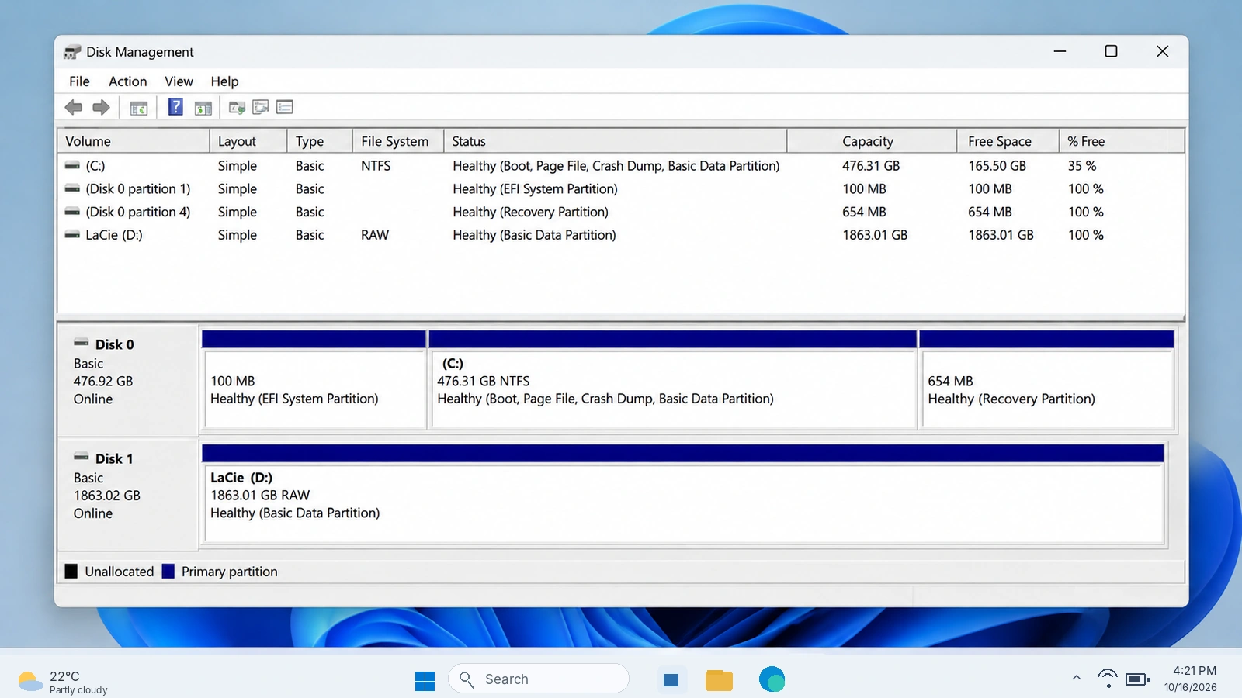Click the 1863.01 GB capacity cell
This screenshot has width=1242, height=698.
(x=875, y=235)
